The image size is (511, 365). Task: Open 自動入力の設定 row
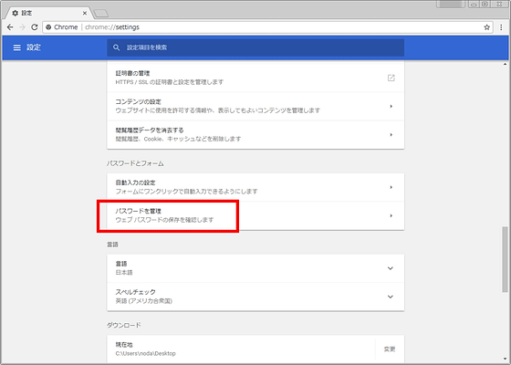coord(255,187)
